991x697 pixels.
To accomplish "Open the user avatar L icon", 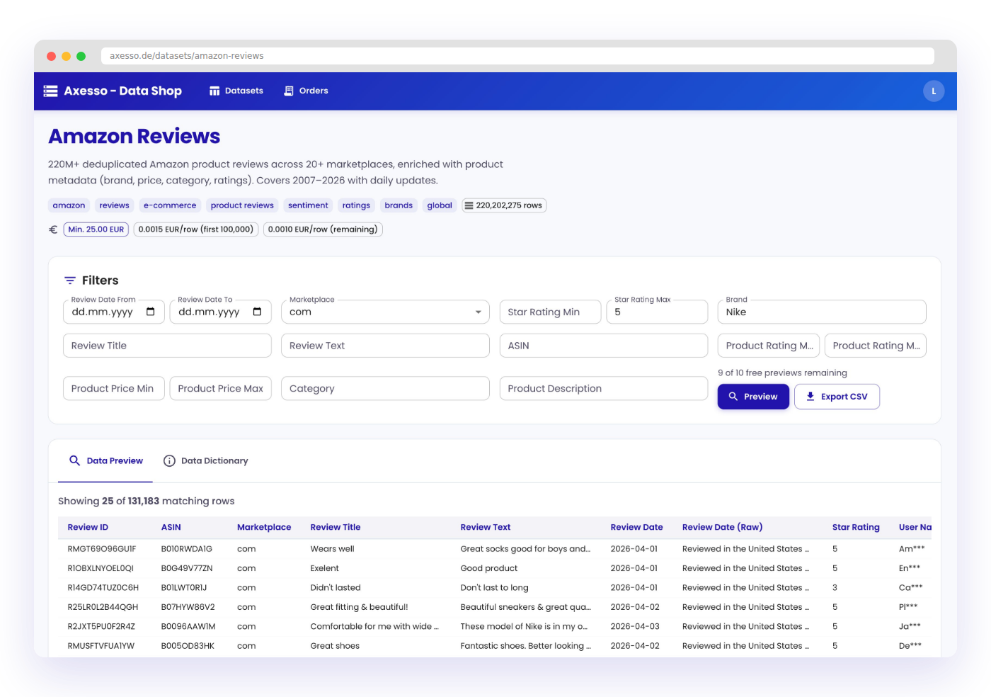I will (x=933, y=91).
